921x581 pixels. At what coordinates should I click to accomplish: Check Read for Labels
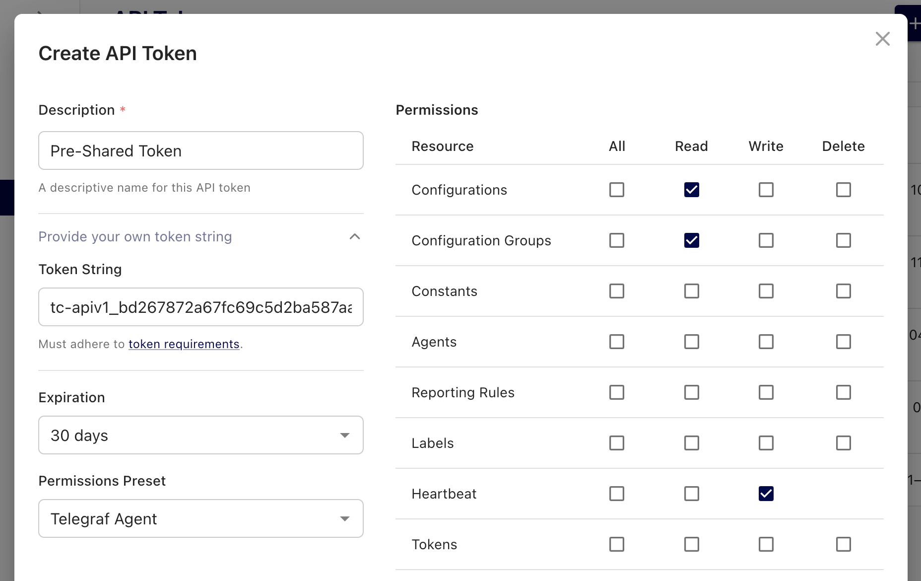pos(691,443)
